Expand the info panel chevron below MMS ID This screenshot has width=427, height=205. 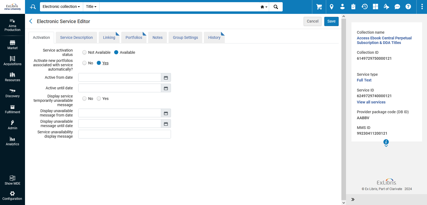386,146
